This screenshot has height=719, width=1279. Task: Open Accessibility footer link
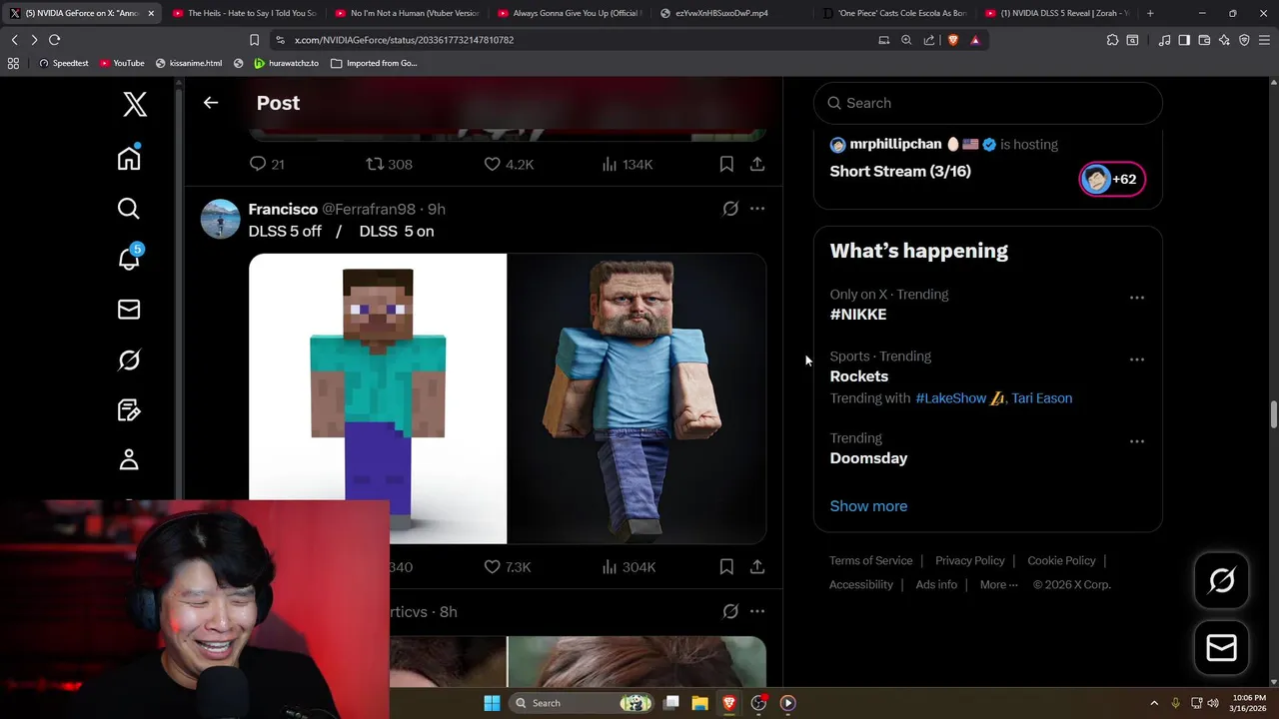click(x=860, y=584)
